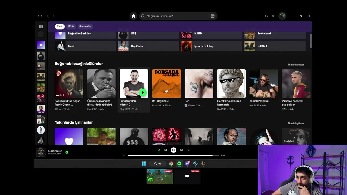Click the Lost Chapter song title

(55, 151)
